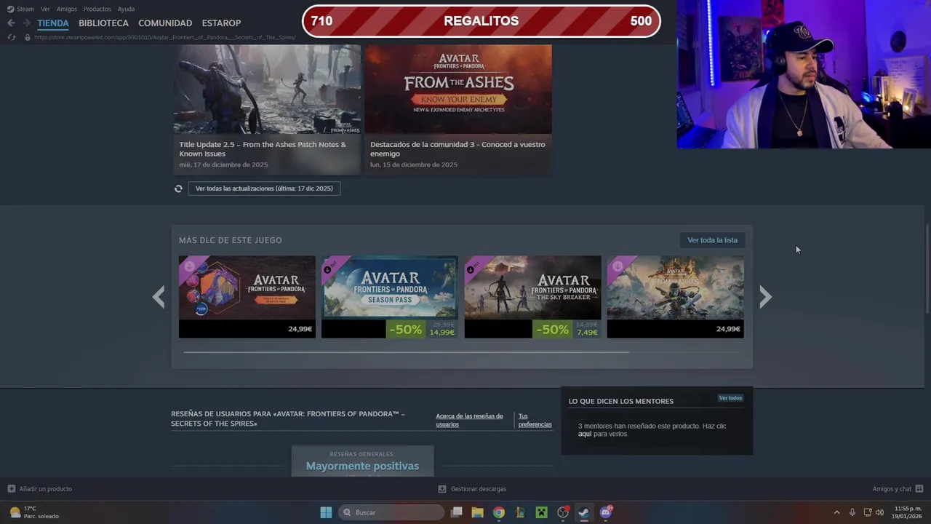The height and width of the screenshot is (524, 931).
Task: Open Task View on the taskbar
Action: 456,512
